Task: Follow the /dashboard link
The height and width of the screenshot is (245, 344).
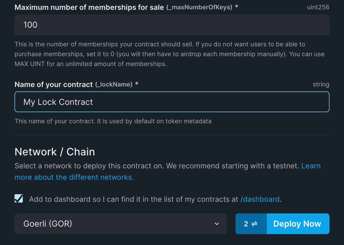Action: click(260, 199)
